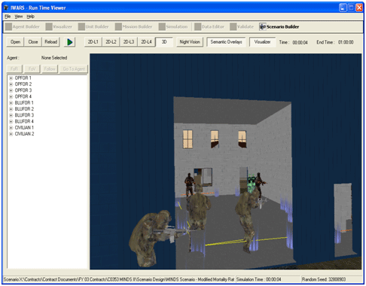Run the Validate toolbar icon
This screenshot has height=286, width=366.
(233, 26)
